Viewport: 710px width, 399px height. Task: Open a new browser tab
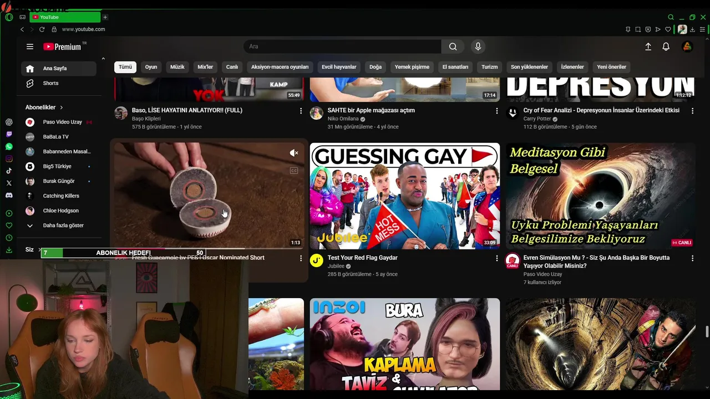(x=105, y=17)
